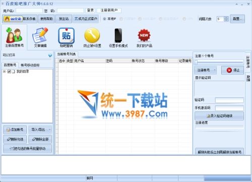This screenshot has width=252, height=182.
Task: Click the red 停止 stop button
Action: 233,70
